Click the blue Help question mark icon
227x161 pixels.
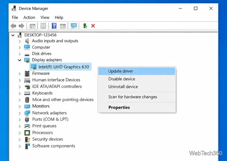click(54, 26)
